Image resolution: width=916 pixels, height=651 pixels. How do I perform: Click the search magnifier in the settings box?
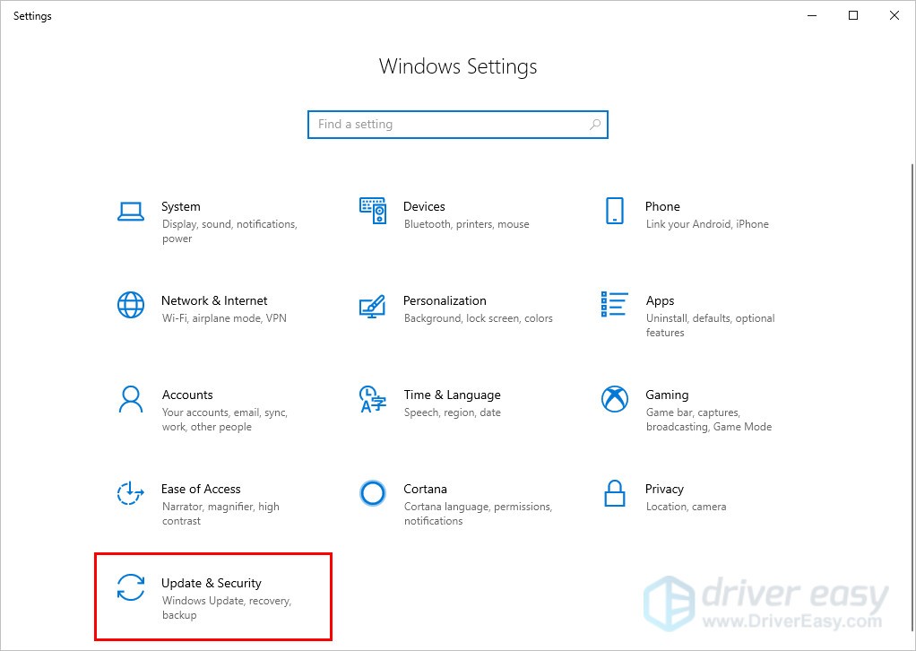[x=595, y=124]
